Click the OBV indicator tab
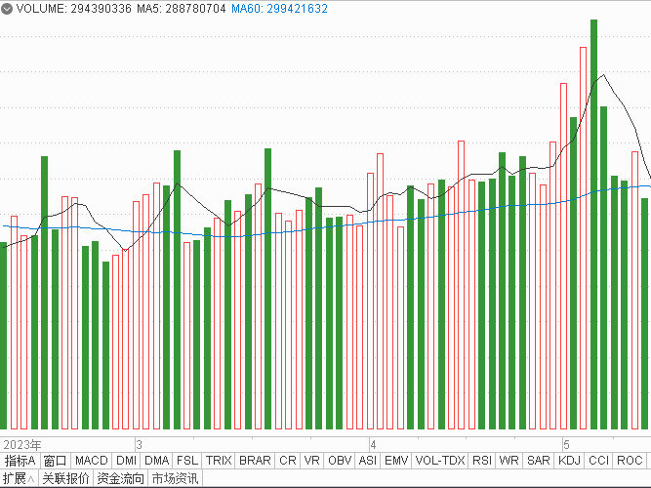The height and width of the screenshot is (488, 651). coord(340,461)
